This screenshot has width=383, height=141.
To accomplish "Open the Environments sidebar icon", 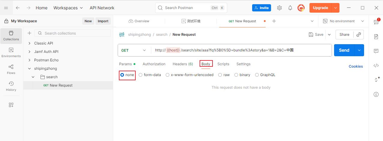I will [11, 52].
